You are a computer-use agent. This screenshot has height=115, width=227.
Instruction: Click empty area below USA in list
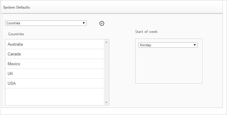tap(54, 97)
